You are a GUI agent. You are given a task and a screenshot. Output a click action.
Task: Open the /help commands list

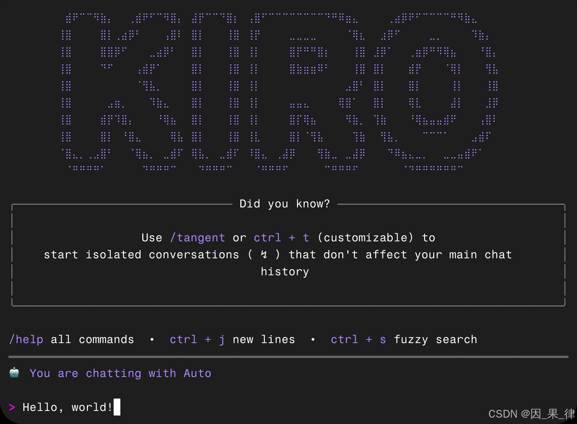(x=26, y=339)
